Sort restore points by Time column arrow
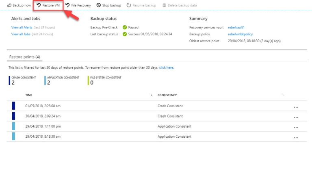Viewport: 312px width, 169px height. pos(151,95)
